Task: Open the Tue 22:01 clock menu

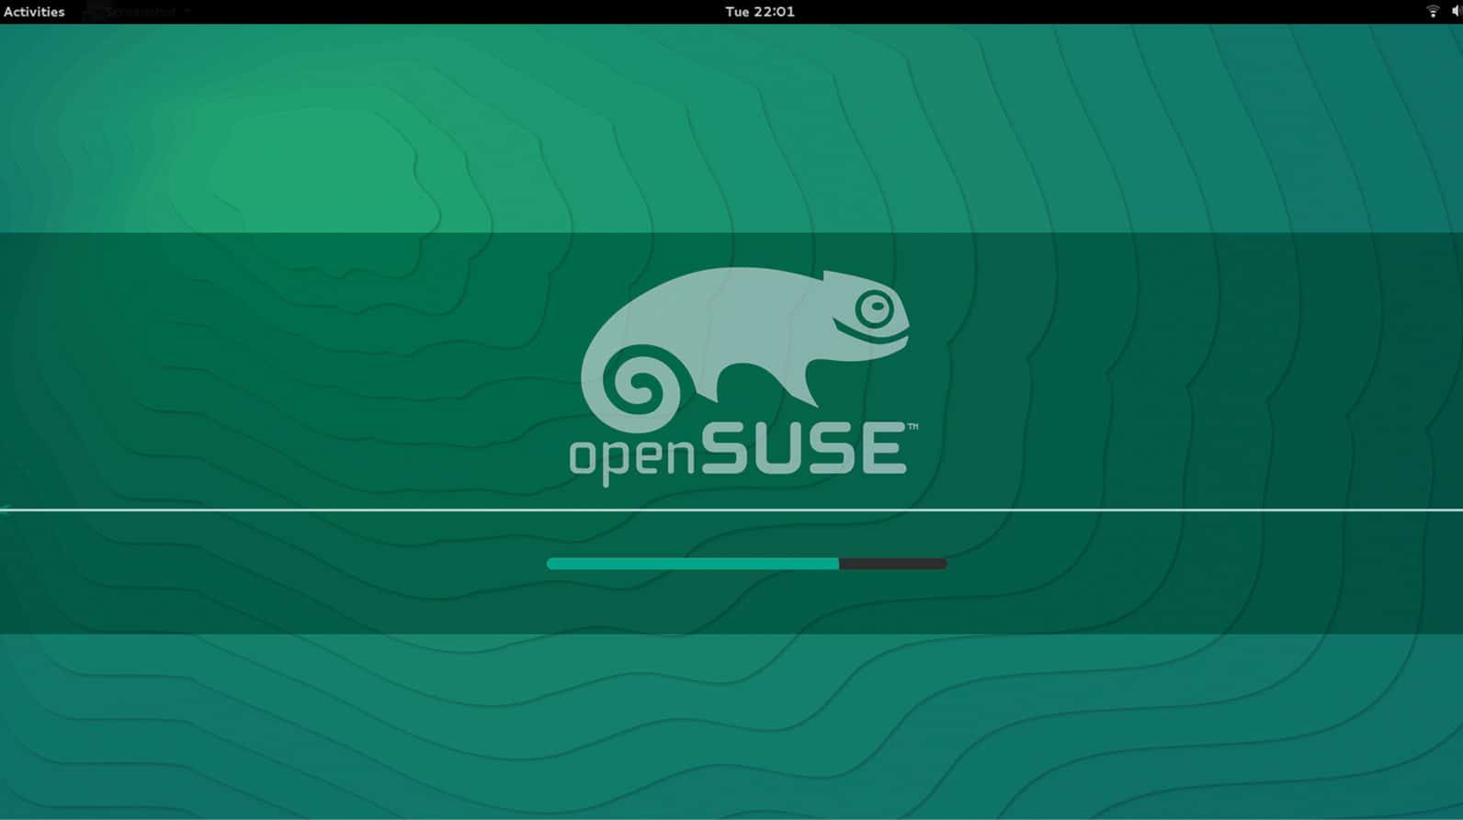Action: click(760, 12)
